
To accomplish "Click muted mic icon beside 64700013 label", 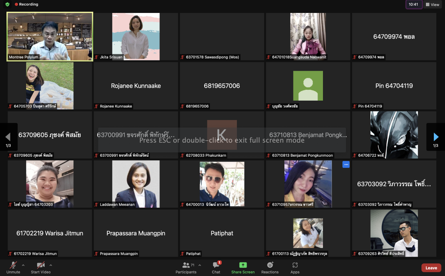I will point(183,205).
